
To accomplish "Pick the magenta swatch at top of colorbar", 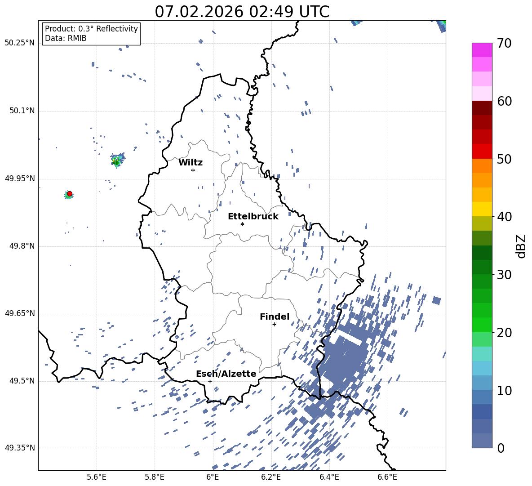I will coord(482,50).
